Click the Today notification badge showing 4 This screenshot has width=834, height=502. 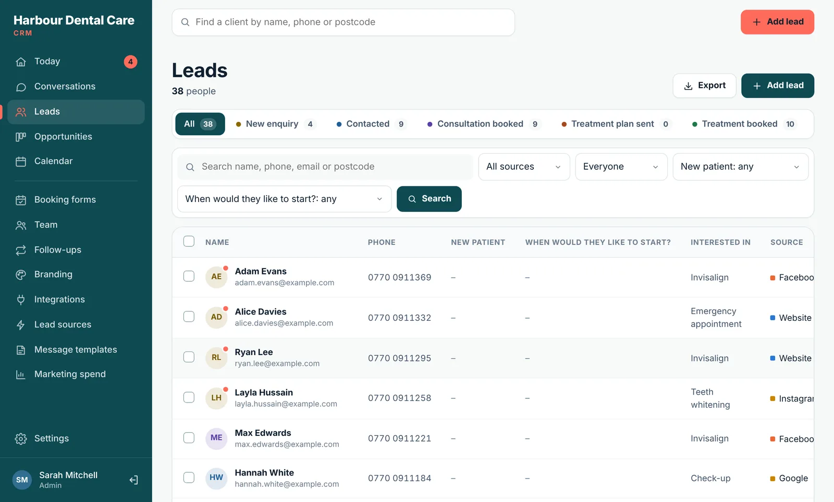click(x=130, y=61)
